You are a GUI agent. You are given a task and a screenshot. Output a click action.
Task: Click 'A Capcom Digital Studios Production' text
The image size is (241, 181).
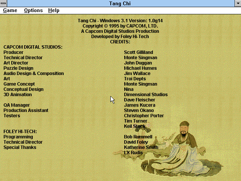(x=120, y=31)
